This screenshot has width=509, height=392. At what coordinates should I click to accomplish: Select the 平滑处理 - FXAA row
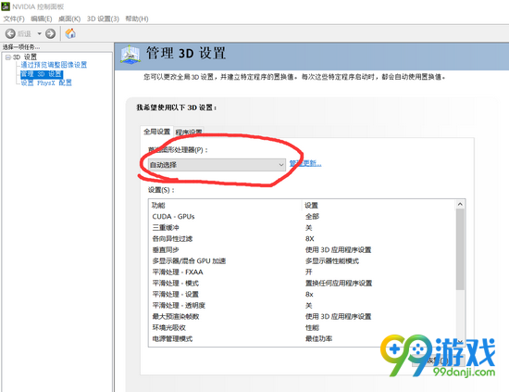(302, 272)
